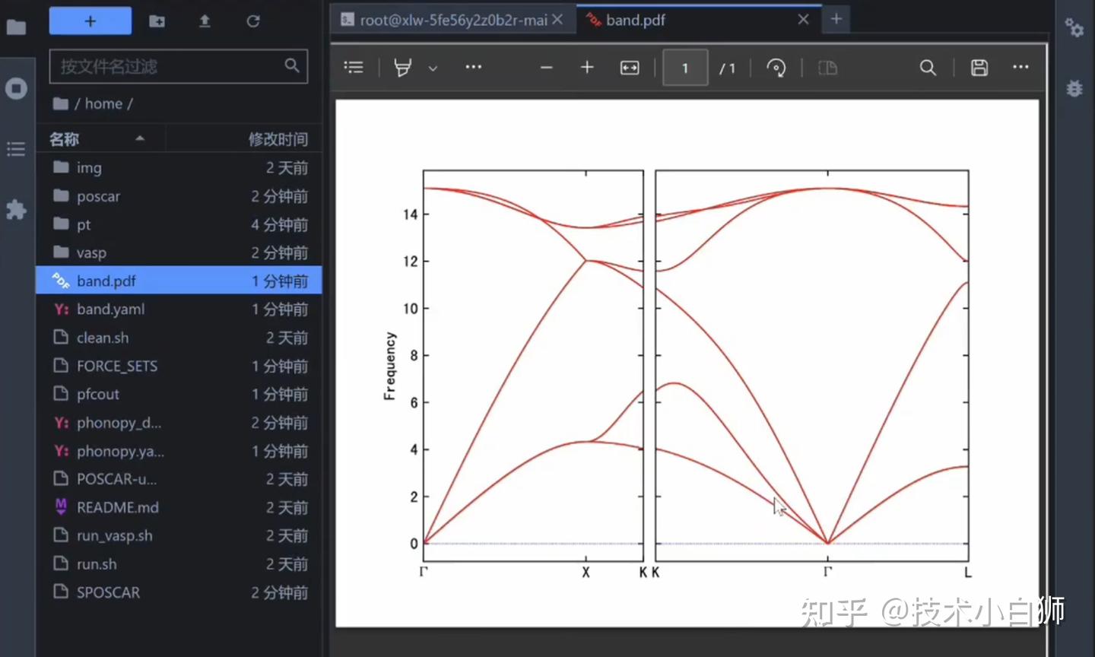Screen dimensions: 1095x657
Task: Upload a file to the workspace
Action: [x=205, y=21]
